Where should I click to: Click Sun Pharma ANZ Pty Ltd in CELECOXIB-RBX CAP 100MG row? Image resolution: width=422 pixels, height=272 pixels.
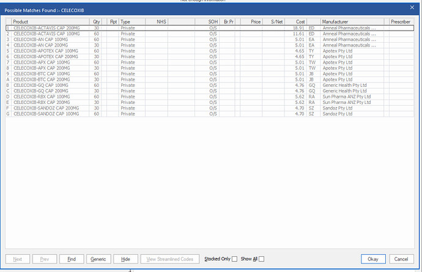(347, 97)
